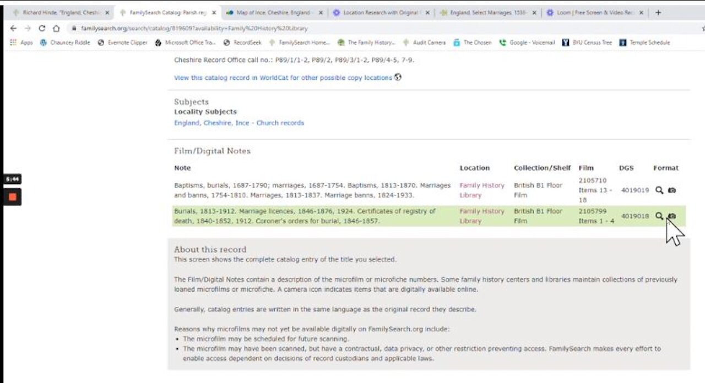Viewport: 705px width, 383px height.
Task: Open Microsoft Office bookmark
Action: click(186, 42)
